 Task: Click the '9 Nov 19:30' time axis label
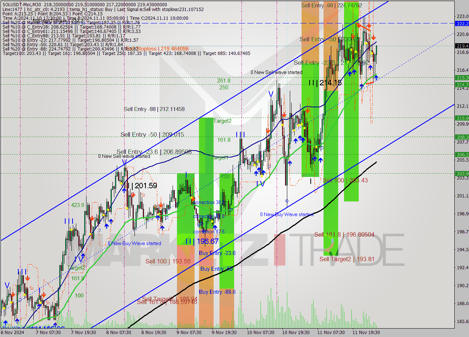click(225, 333)
